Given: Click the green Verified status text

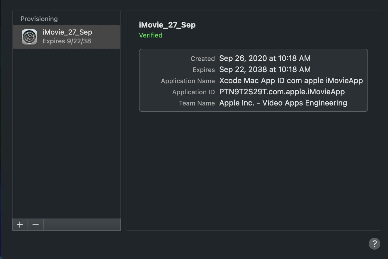Looking at the screenshot, I should 151,35.
